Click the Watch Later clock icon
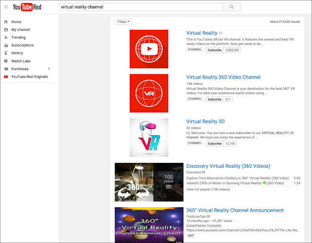The height and width of the screenshot is (243, 312). tap(6, 61)
